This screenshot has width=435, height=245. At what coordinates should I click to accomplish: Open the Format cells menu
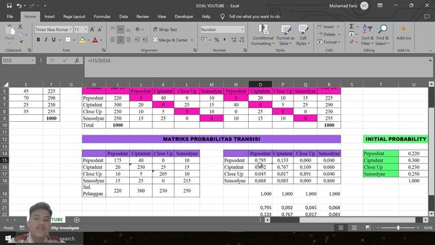coord(329,42)
